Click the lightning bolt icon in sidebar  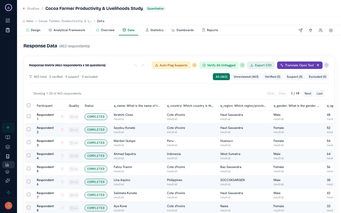coord(8,192)
